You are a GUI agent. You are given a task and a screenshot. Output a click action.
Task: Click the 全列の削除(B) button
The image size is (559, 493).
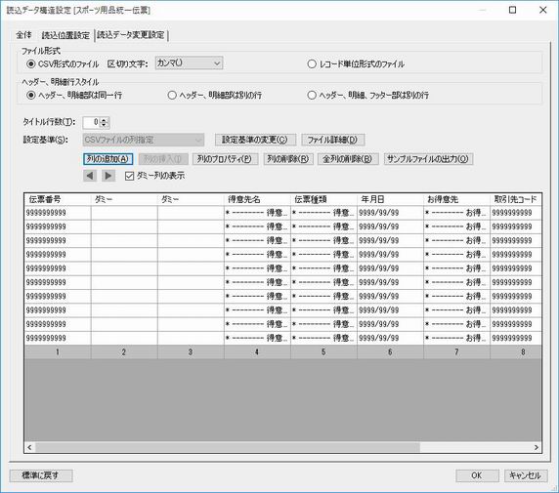[x=348, y=159]
